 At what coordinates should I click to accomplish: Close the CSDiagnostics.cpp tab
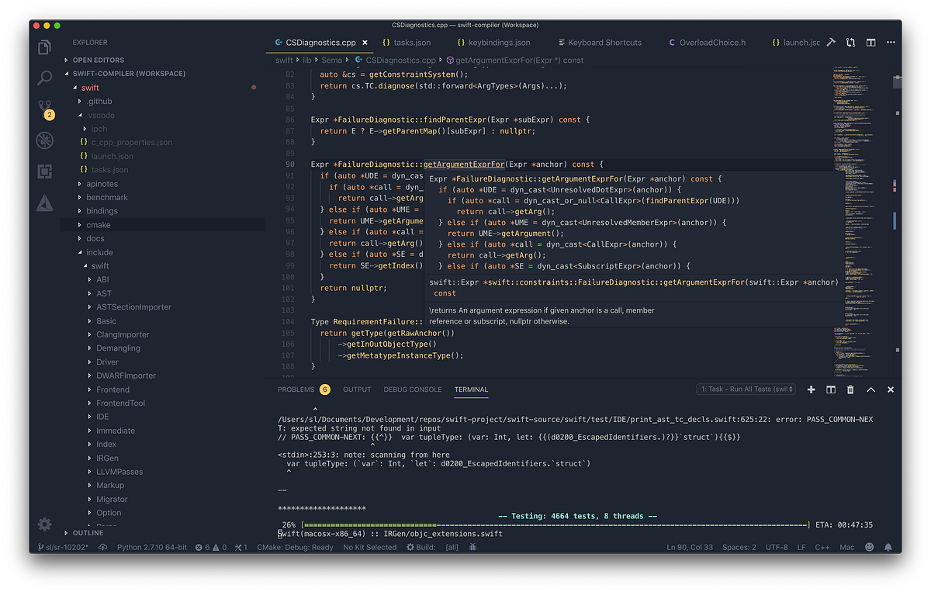pos(365,43)
